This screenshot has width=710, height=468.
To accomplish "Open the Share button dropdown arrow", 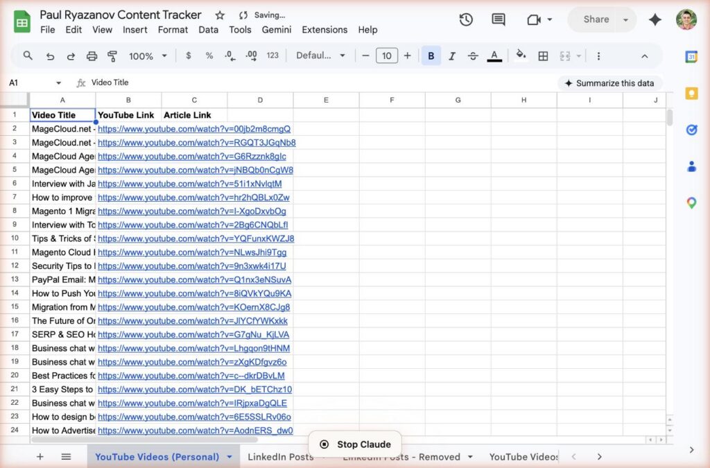I will coord(625,20).
